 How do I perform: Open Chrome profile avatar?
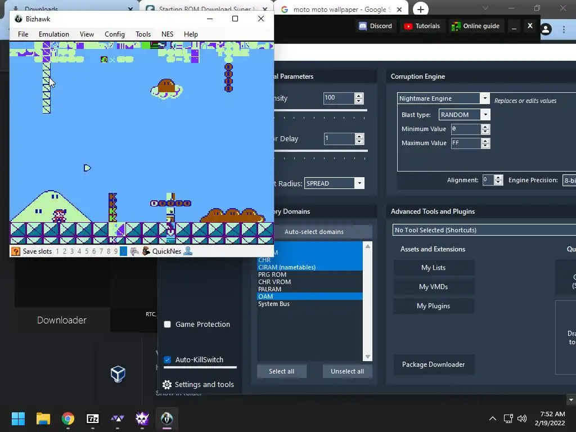(546, 29)
